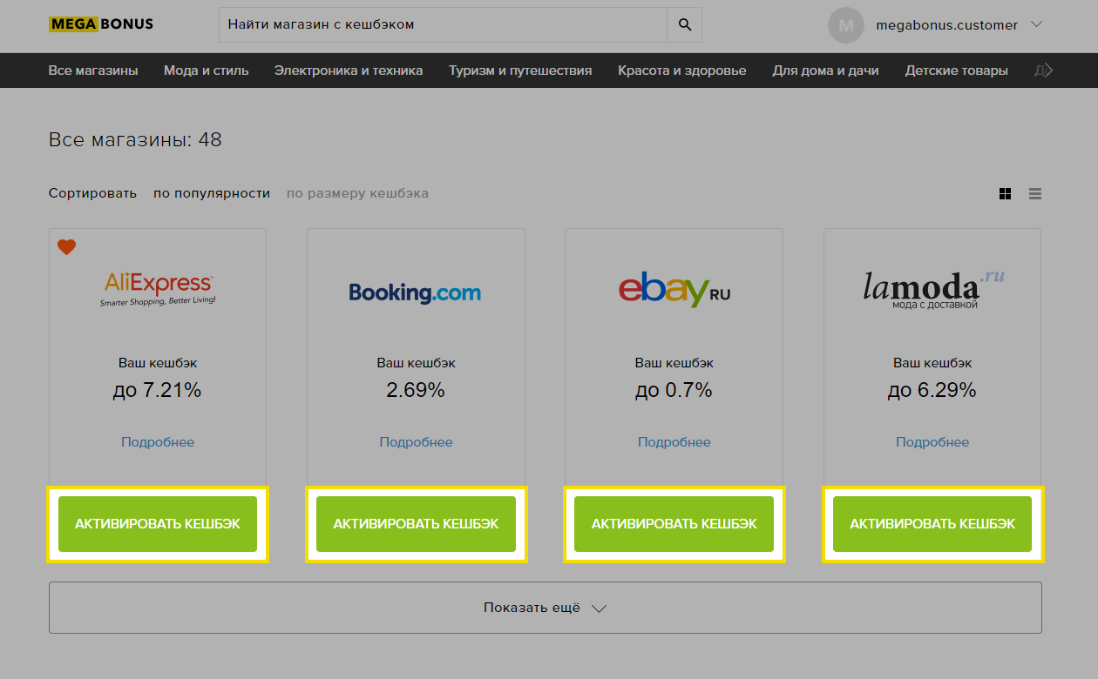Click Подробнее under Booking.com
1098x679 pixels.
tap(416, 442)
